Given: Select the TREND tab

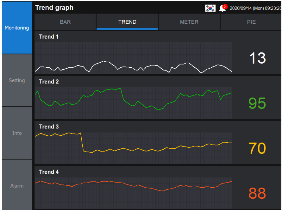Looking at the screenshot, I should tap(127, 22).
